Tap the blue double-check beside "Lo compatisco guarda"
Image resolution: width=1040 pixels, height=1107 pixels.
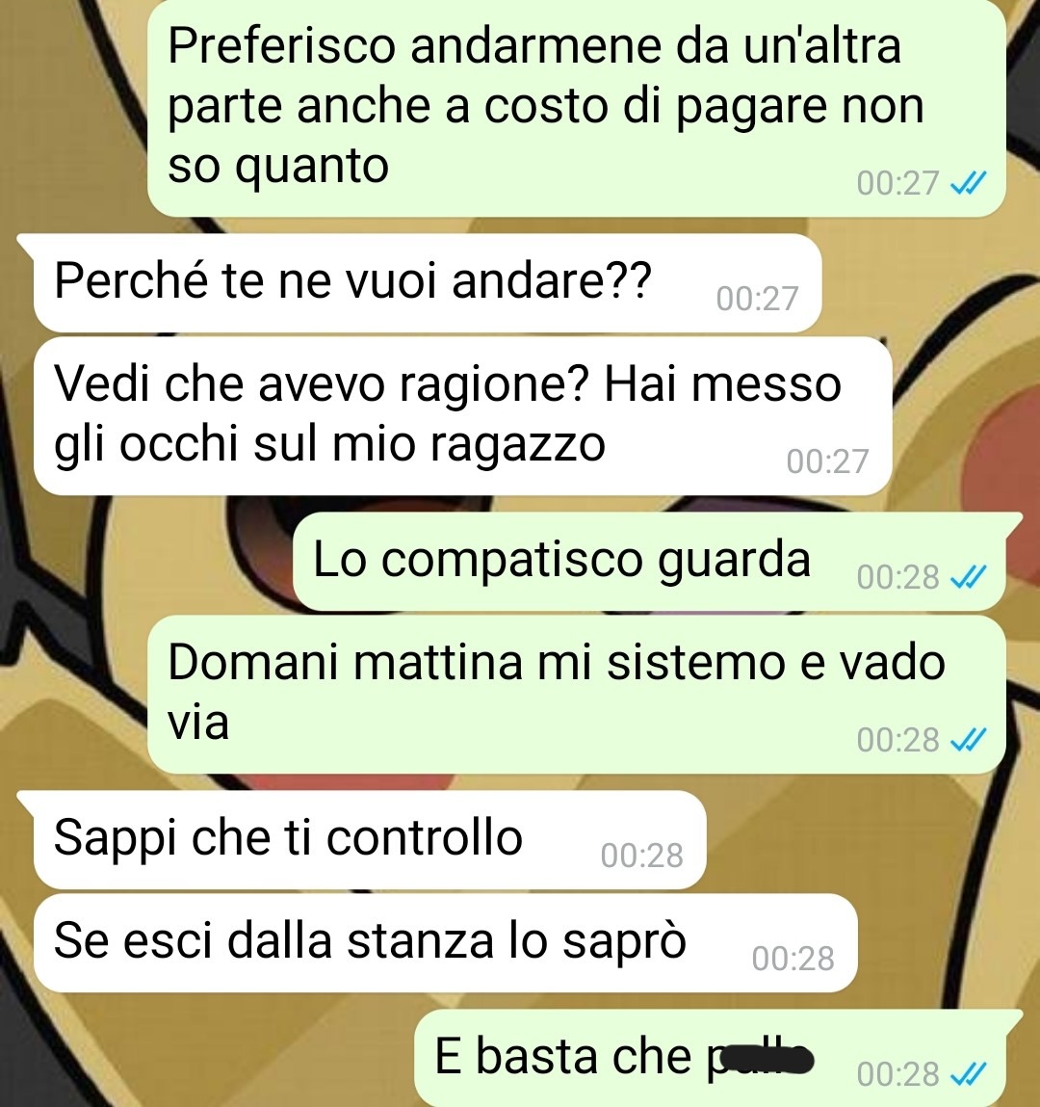tap(968, 578)
